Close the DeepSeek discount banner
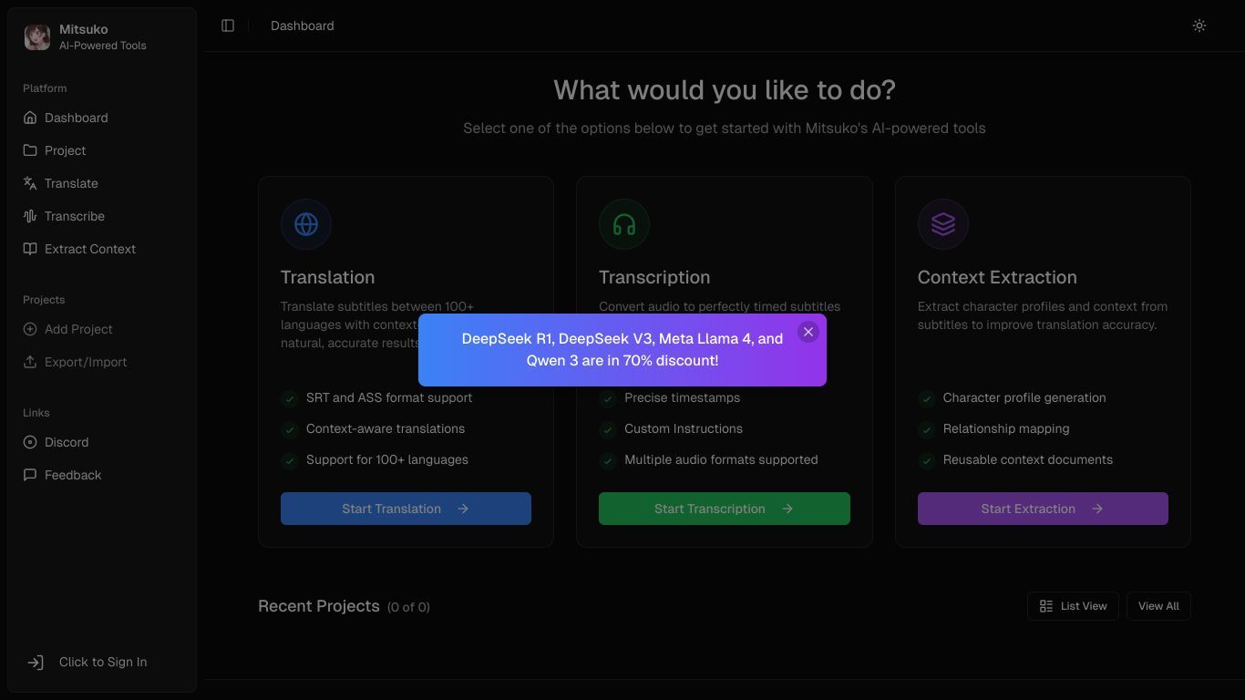 808,332
